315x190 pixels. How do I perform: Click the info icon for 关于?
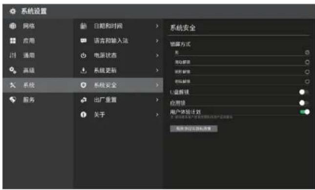tap(84, 114)
